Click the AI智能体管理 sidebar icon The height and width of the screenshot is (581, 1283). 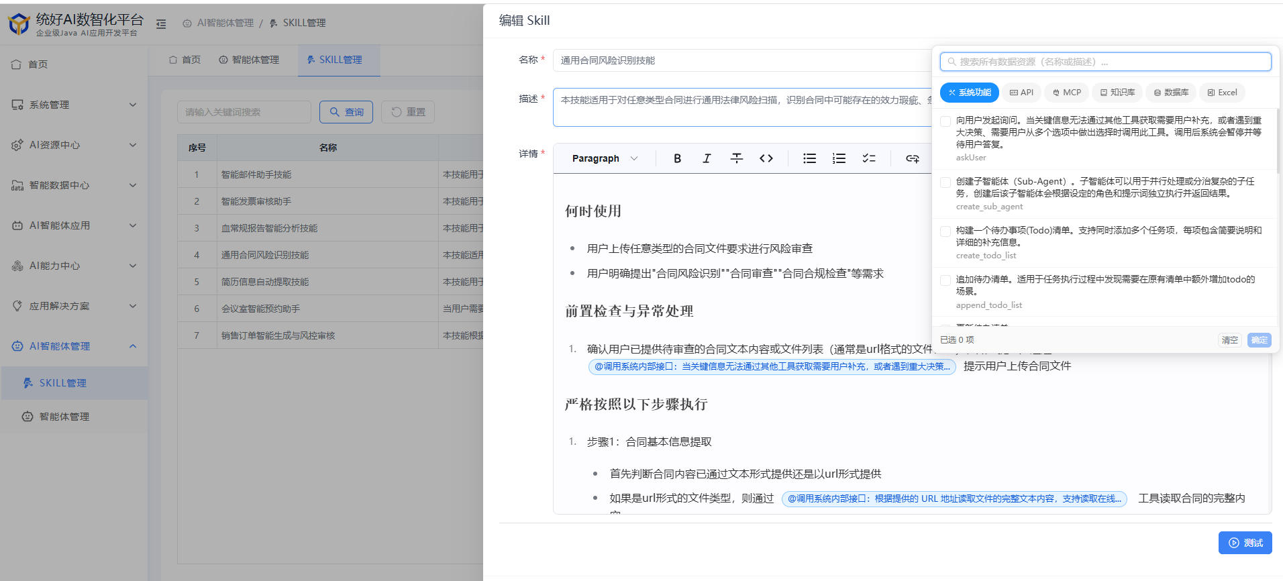tap(17, 346)
